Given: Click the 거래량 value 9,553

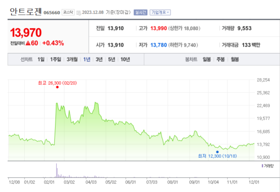Looking at the screenshot, I should click(x=245, y=28).
